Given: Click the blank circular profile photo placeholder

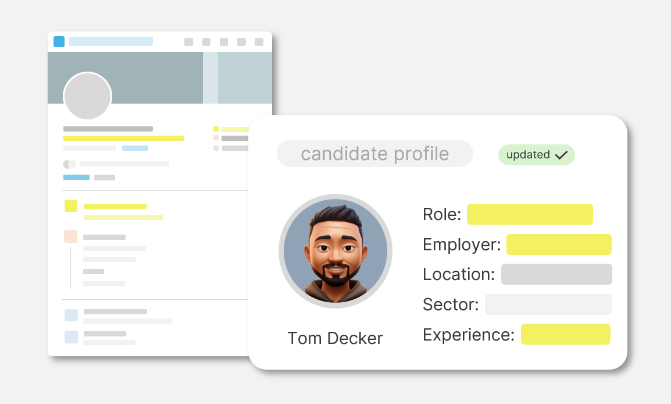Looking at the screenshot, I should 88,96.
